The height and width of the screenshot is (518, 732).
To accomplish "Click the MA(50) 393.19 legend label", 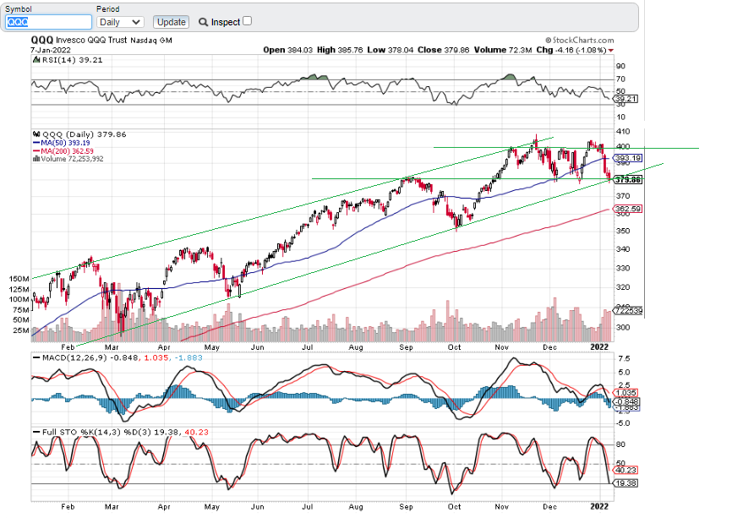I will (62, 143).
